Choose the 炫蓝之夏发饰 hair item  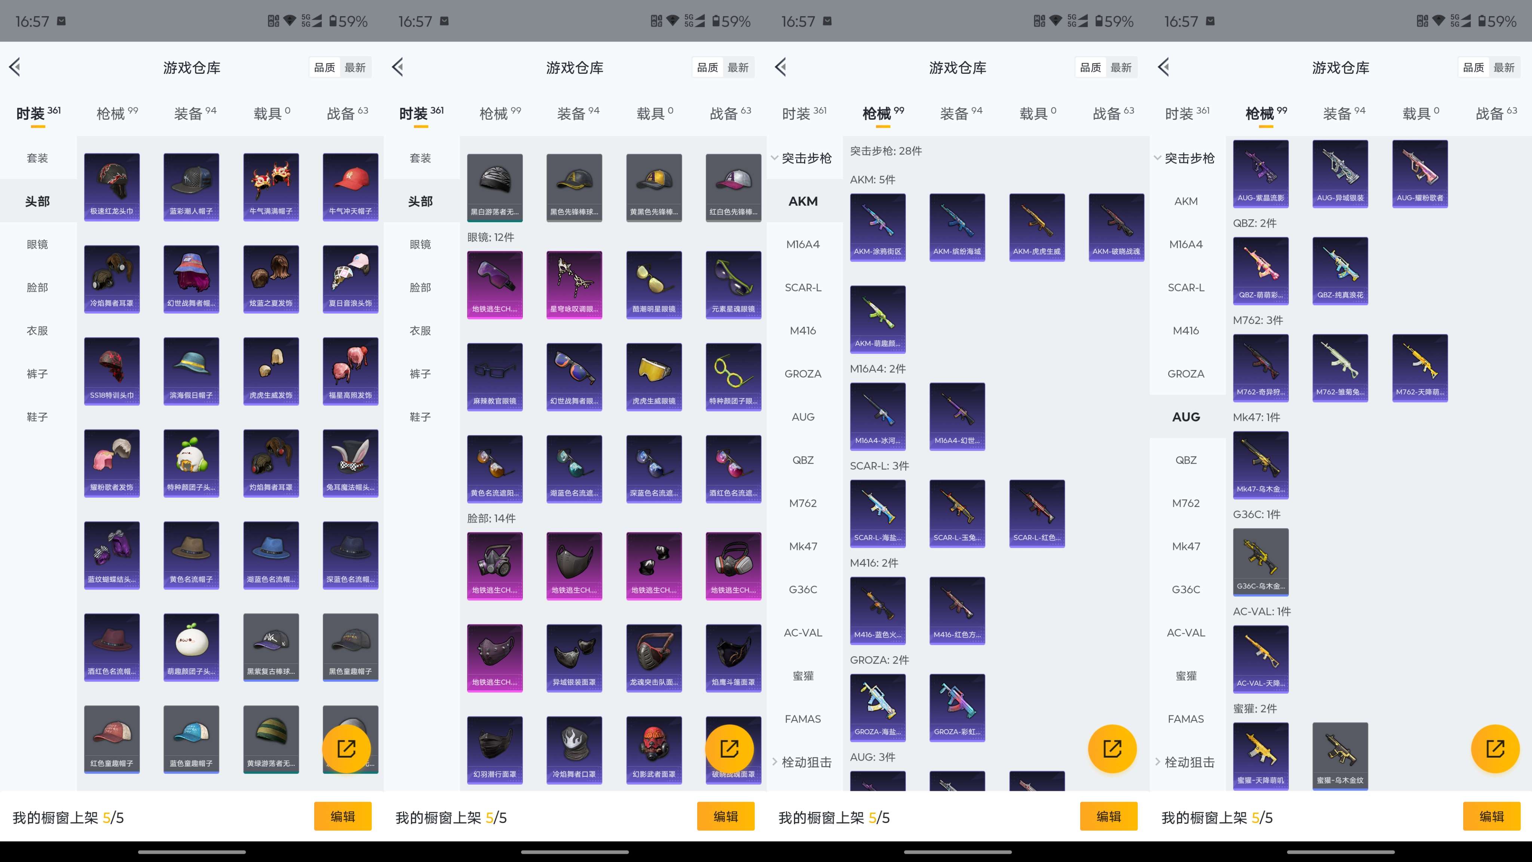271,279
